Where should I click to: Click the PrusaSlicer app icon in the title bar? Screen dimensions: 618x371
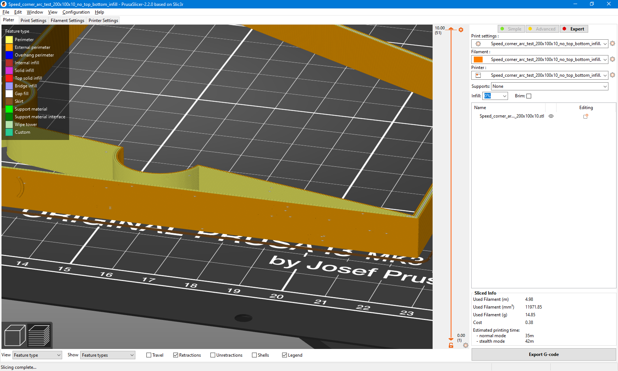coord(4,4)
